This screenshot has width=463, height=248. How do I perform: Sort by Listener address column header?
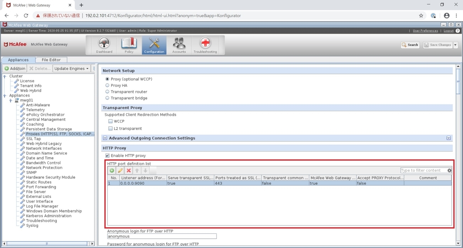pos(142,178)
